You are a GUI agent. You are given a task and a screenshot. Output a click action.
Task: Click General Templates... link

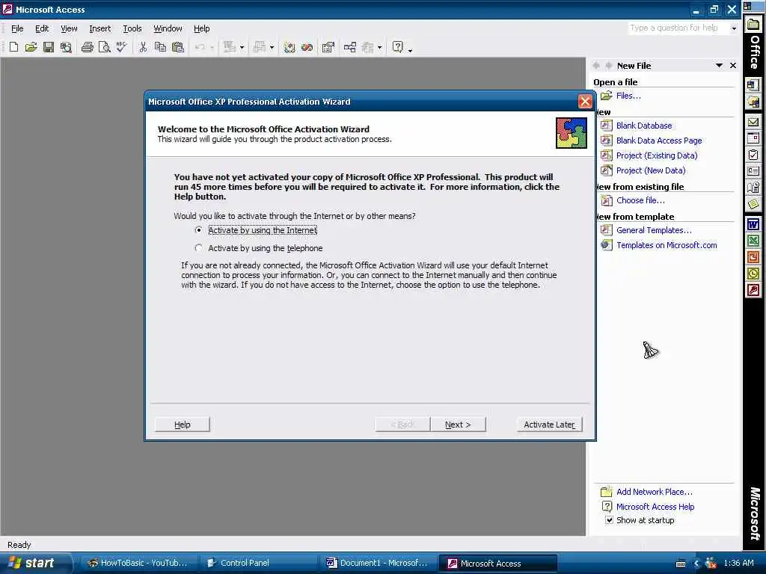[x=654, y=230]
